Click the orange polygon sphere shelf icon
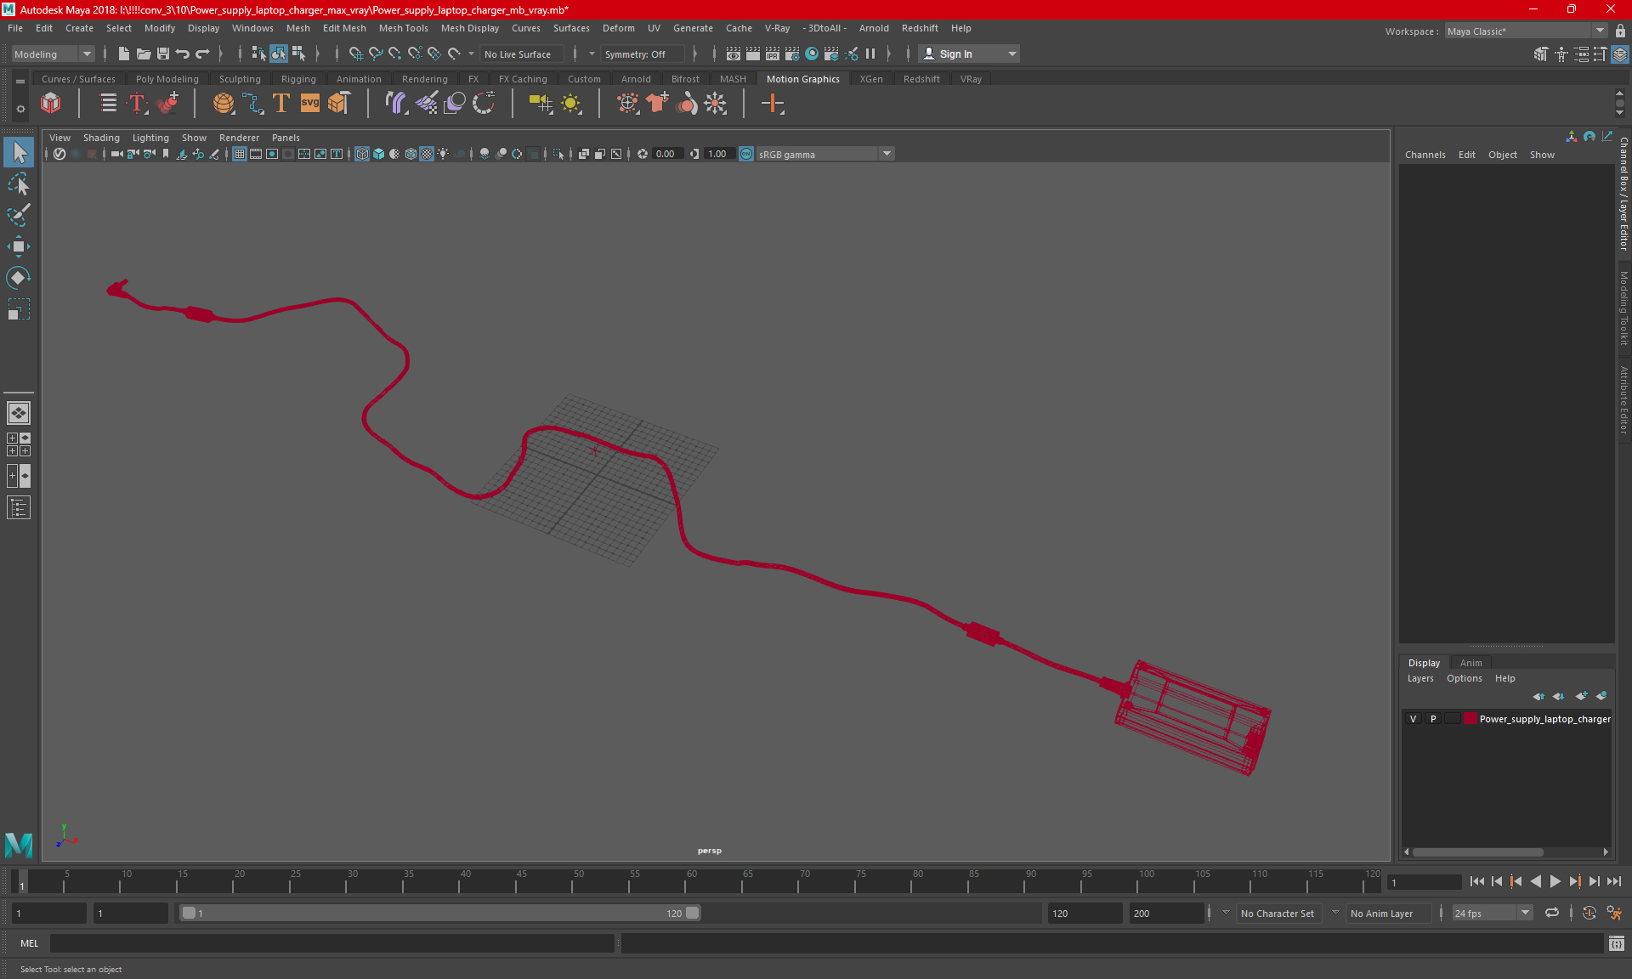The height and width of the screenshot is (979, 1632). (224, 104)
